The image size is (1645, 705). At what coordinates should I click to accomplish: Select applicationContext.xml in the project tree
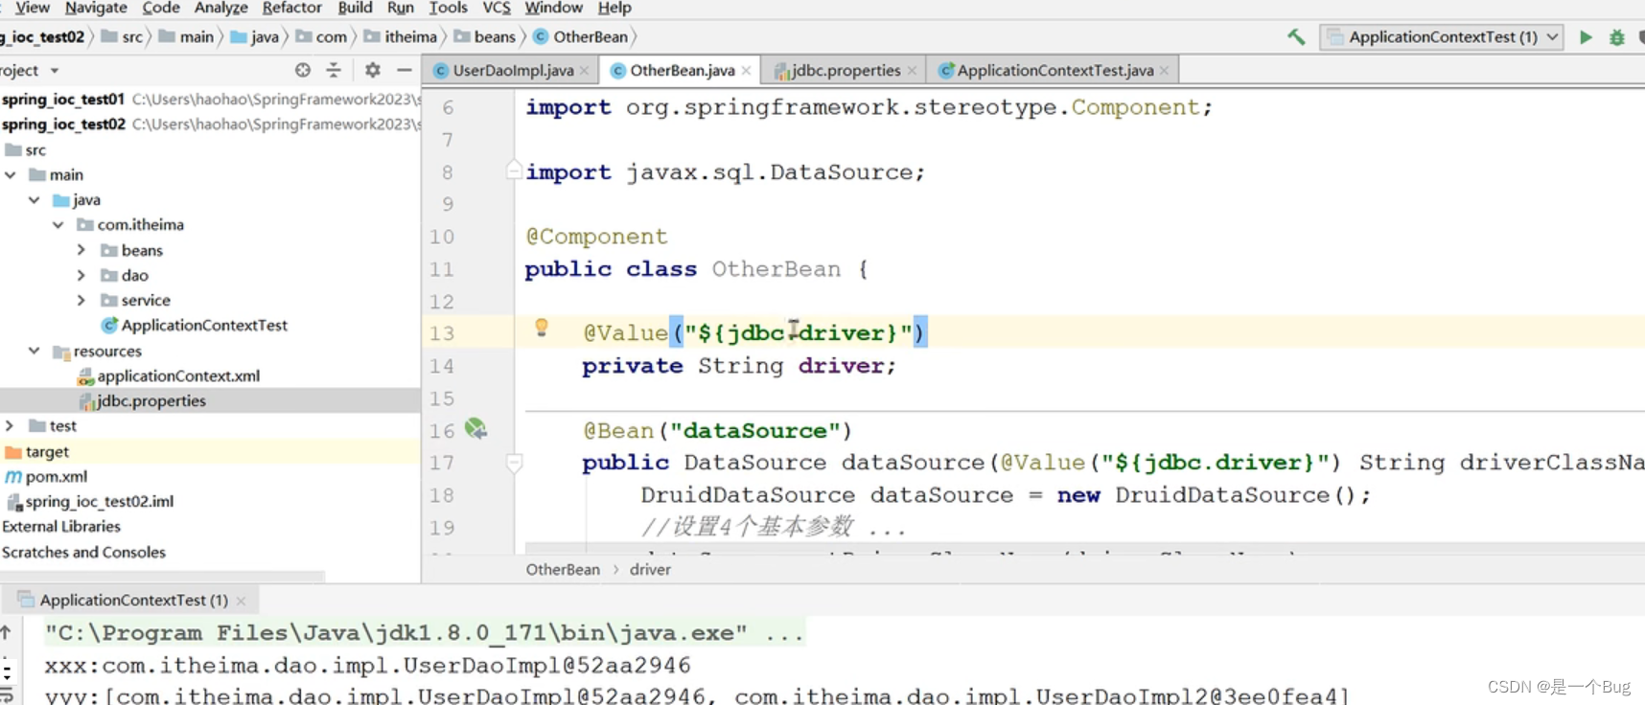(177, 375)
